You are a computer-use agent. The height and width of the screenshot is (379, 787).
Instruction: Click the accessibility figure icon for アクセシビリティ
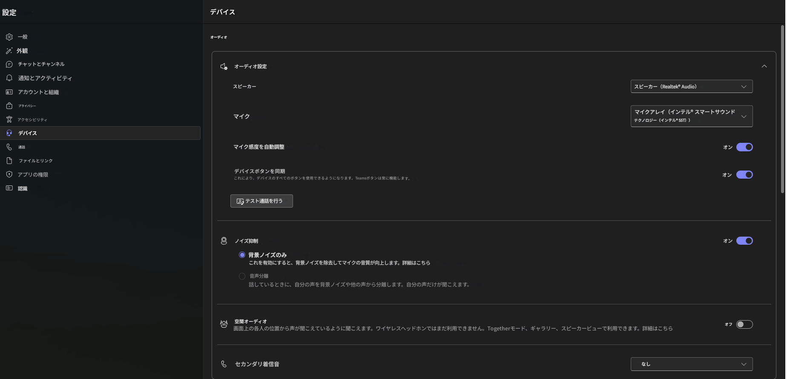[x=9, y=119]
